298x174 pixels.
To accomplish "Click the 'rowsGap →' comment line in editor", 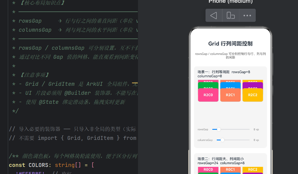I will [75, 21].
